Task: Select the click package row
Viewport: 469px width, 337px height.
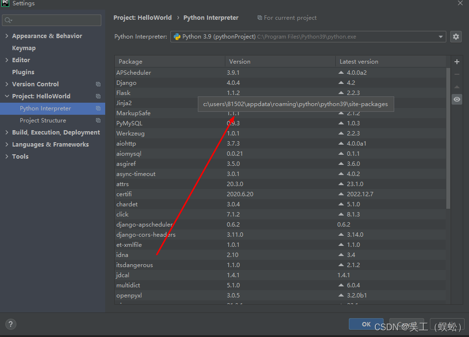Action: coord(280,215)
